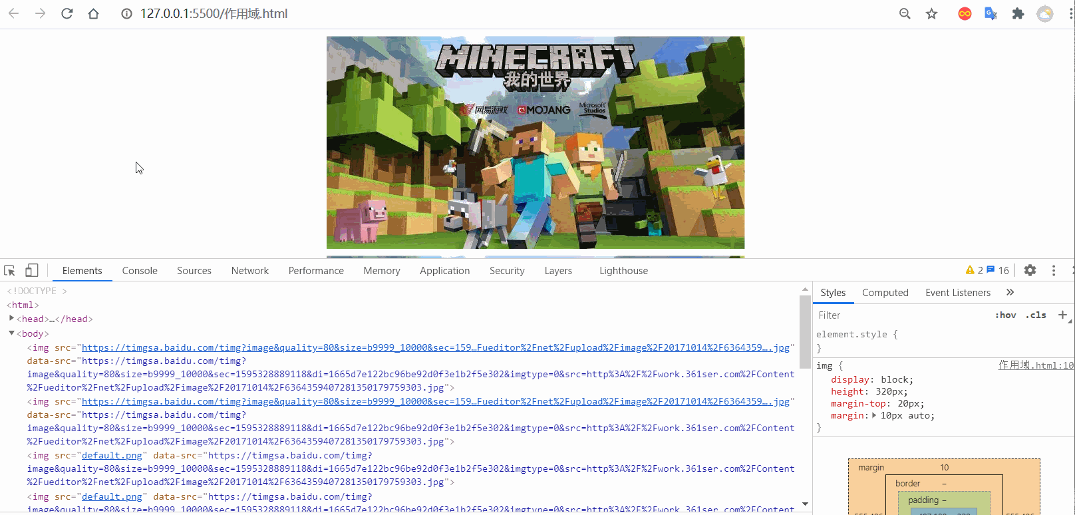Select the border box in box model

pos(907,484)
